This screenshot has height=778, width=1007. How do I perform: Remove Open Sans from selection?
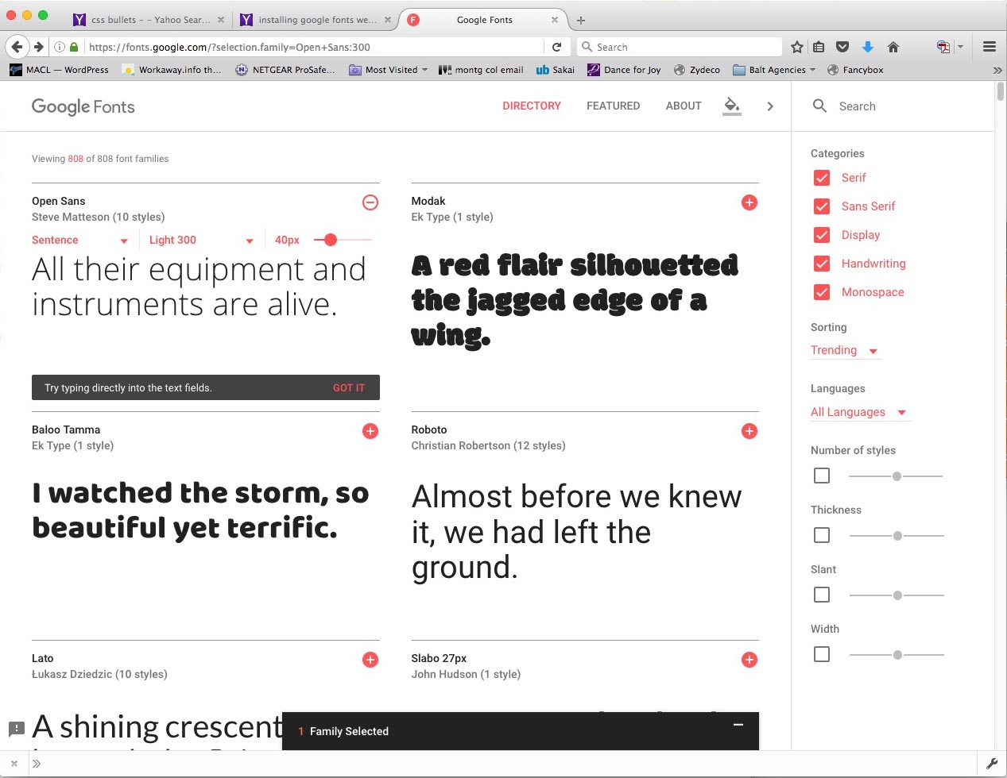pyautogui.click(x=370, y=202)
